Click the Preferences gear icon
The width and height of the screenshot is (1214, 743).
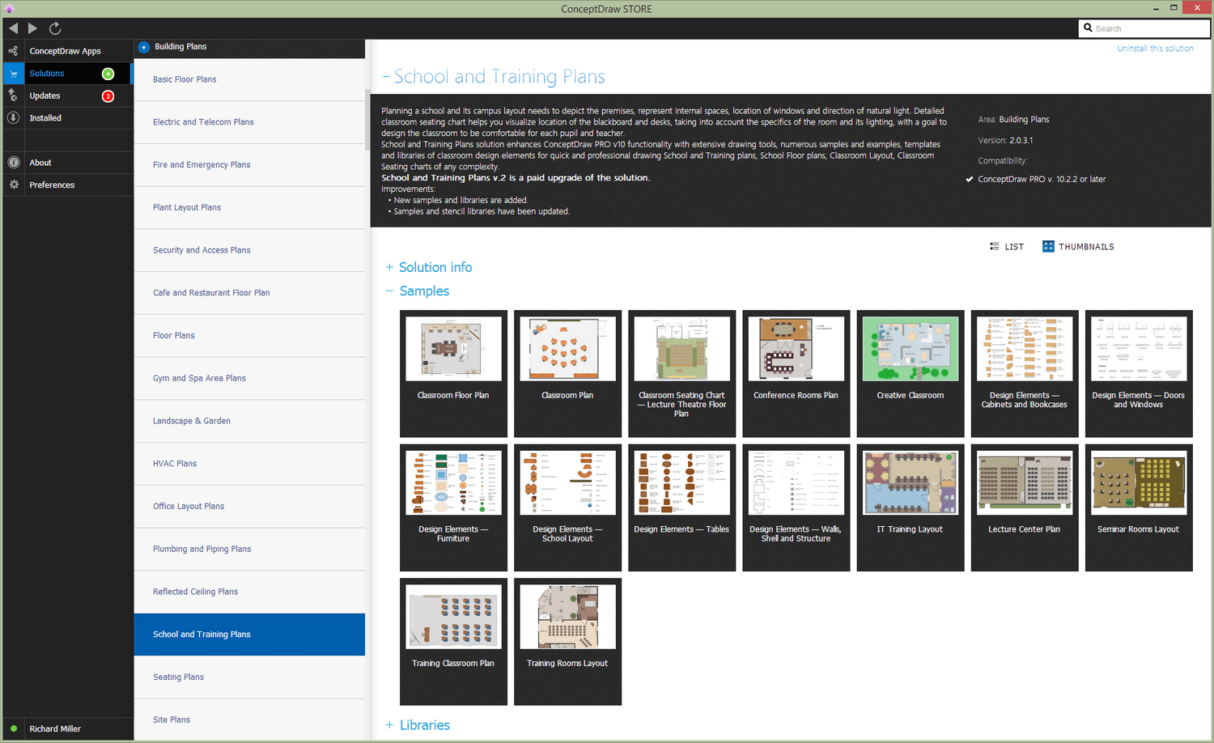(x=13, y=185)
